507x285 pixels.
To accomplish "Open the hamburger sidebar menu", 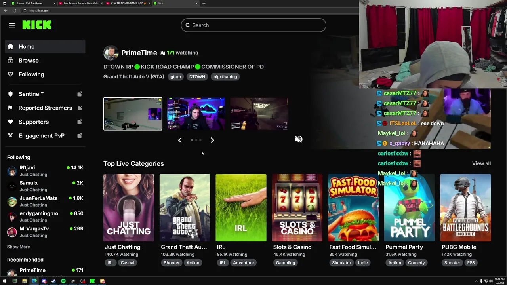I will click(12, 25).
